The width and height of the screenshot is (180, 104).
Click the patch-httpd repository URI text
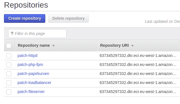point(138,56)
